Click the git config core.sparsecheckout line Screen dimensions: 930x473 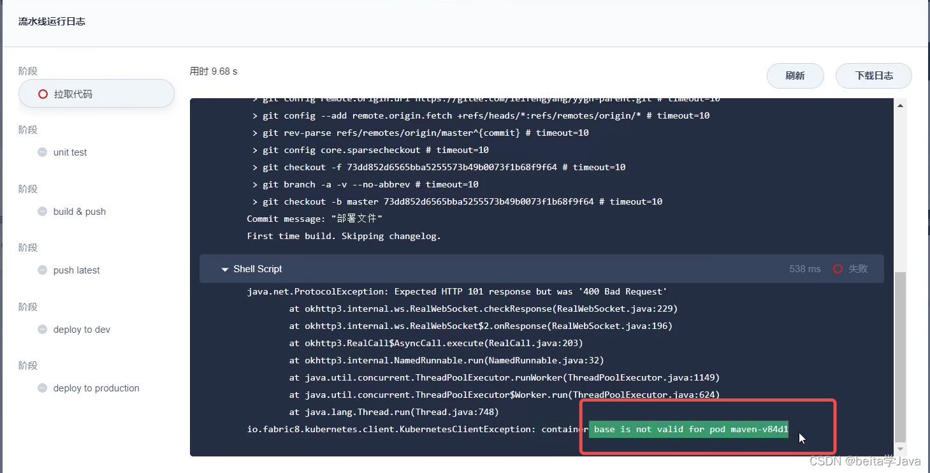370,150
